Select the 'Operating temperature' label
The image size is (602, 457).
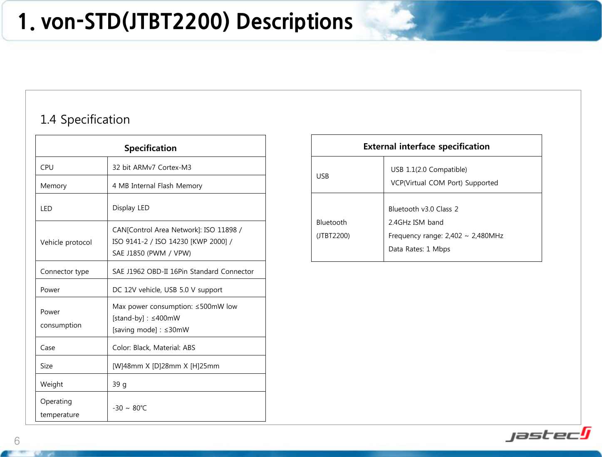(x=59, y=408)
